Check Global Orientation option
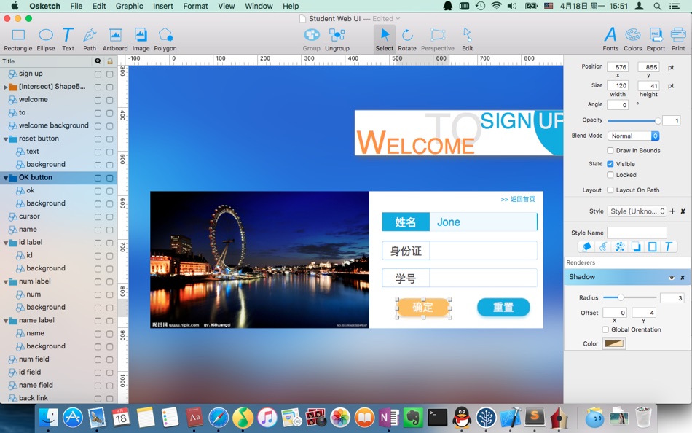This screenshot has height=433, width=692. point(605,329)
